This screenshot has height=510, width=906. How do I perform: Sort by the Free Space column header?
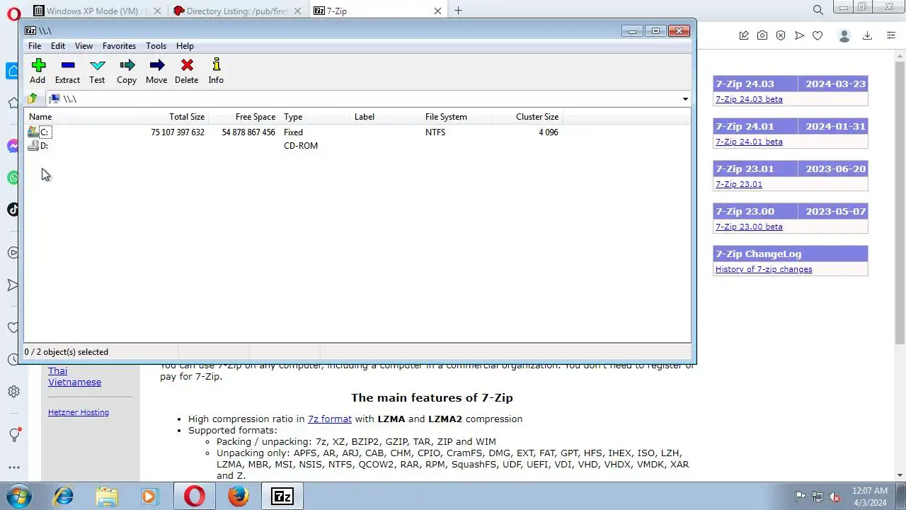click(243, 117)
